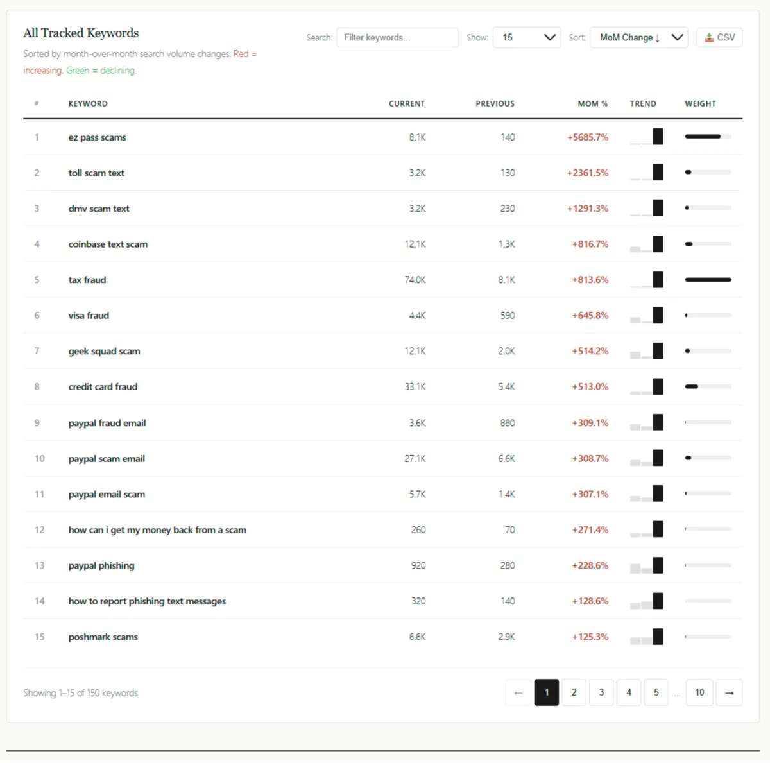Click the next page arrow
Viewport: 770px width, 763px height.
(729, 692)
